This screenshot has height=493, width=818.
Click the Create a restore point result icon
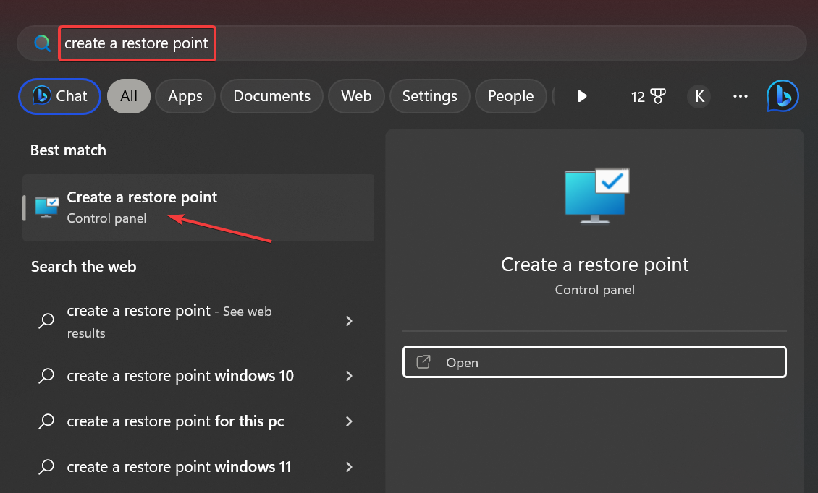46,207
